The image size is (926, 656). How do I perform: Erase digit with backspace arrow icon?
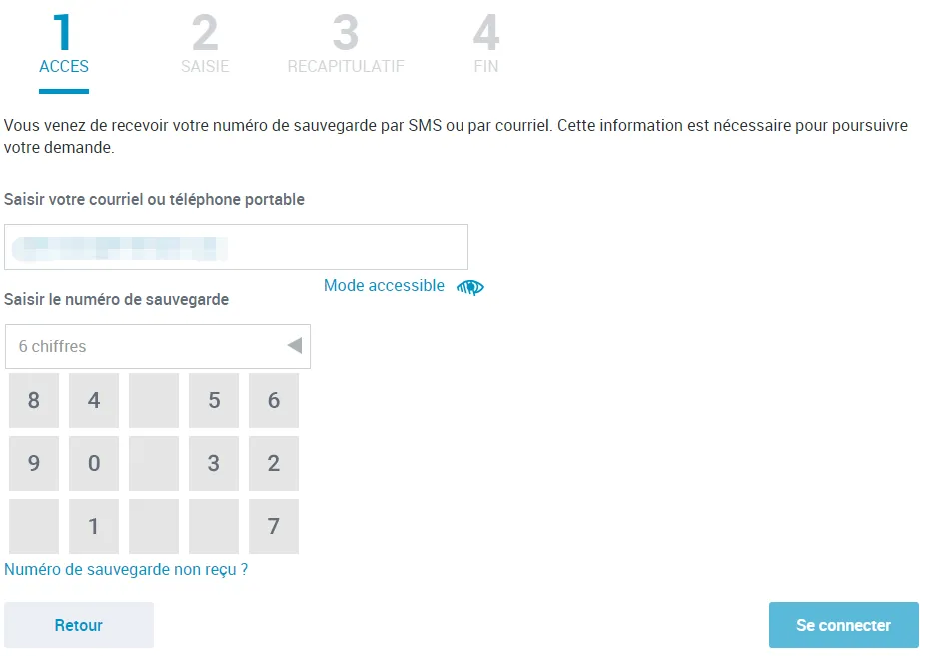pos(294,346)
